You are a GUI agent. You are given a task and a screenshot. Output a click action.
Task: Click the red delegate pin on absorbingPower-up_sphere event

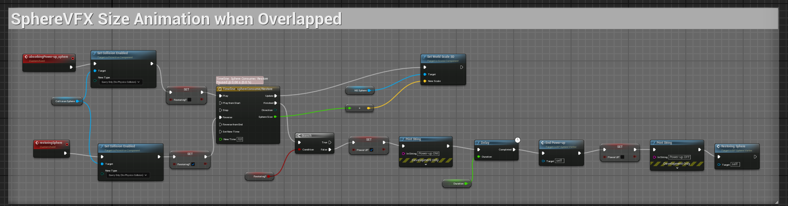pyautogui.click(x=73, y=58)
